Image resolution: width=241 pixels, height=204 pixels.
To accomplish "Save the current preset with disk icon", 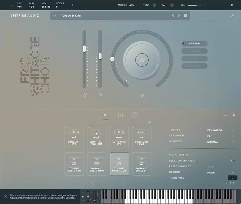I will [x=186, y=16].
